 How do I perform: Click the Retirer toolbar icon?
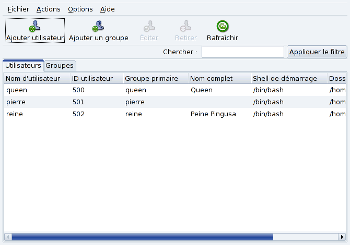pos(185,26)
